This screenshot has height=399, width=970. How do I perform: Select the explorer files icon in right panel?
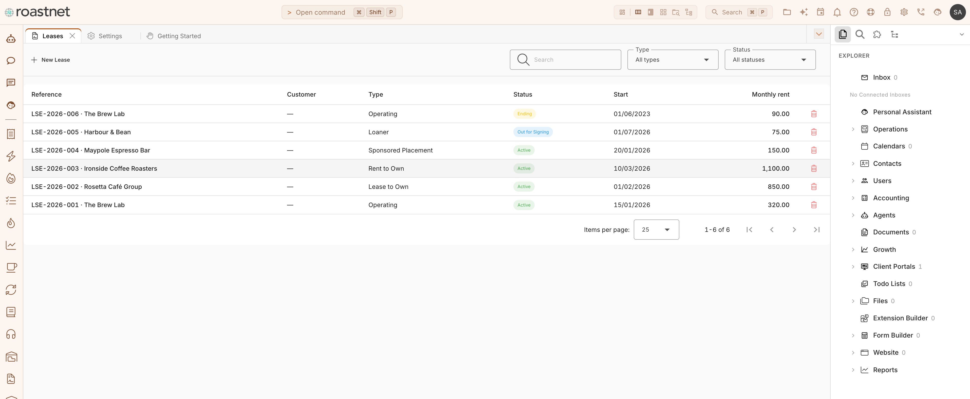pos(843,34)
